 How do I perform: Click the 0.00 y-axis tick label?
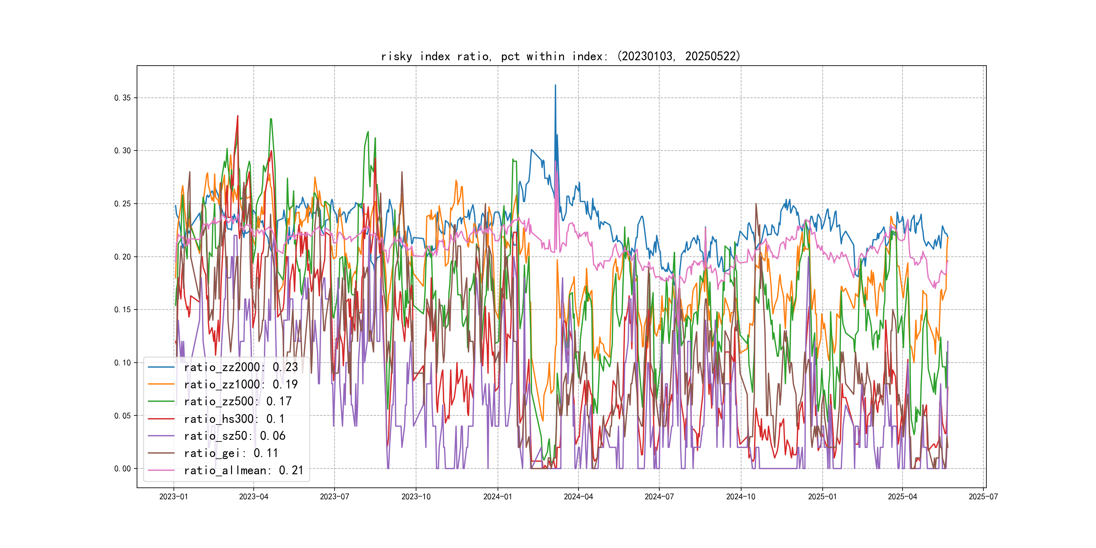point(122,469)
